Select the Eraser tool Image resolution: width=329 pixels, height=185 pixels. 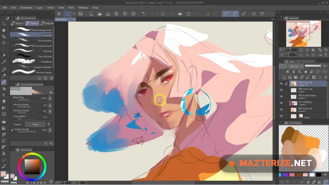coord(4,101)
